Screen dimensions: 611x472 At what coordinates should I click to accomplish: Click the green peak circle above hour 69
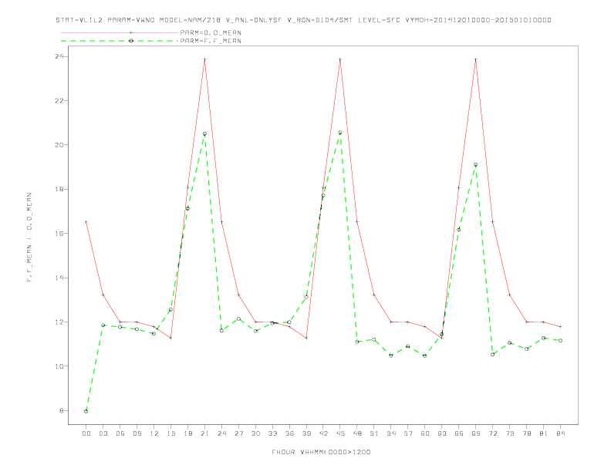click(476, 165)
